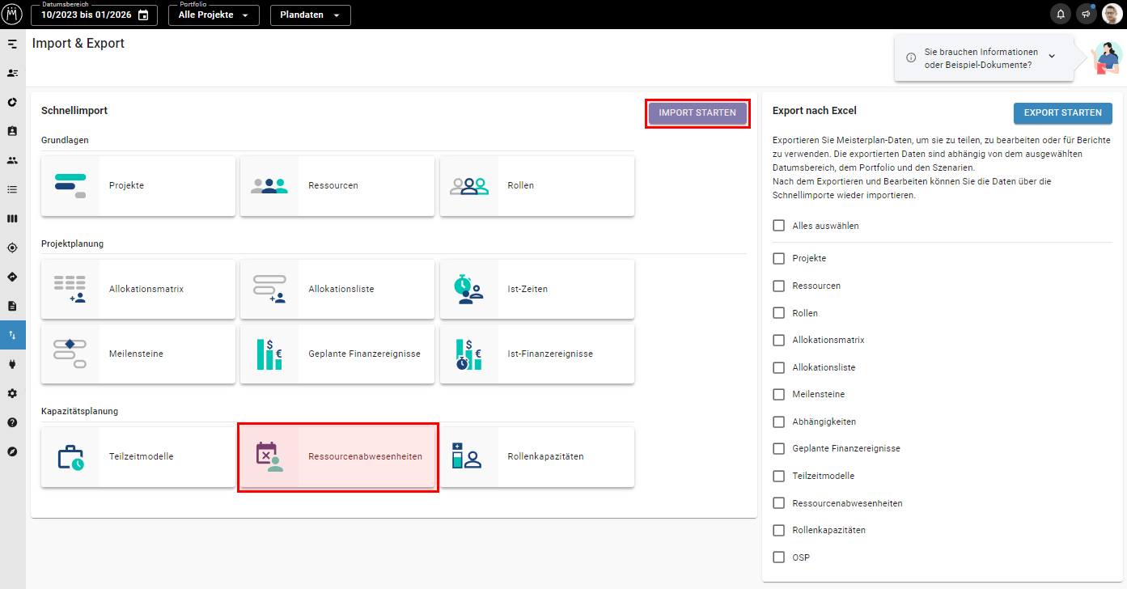Check the Alles auswählen checkbox
Image resolution: width=1127 pixels, height=589 pixels.
click(779, 226)
